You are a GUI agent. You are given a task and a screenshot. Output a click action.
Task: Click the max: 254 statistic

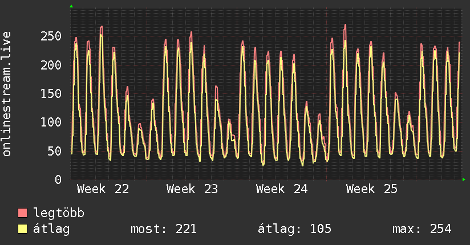[x=422, y=229]
